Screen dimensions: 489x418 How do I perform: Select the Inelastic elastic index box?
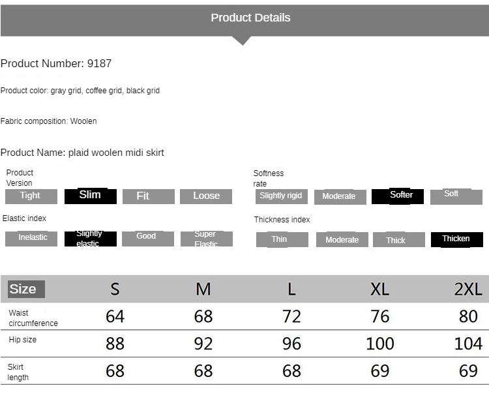click(x=31, y=239)
